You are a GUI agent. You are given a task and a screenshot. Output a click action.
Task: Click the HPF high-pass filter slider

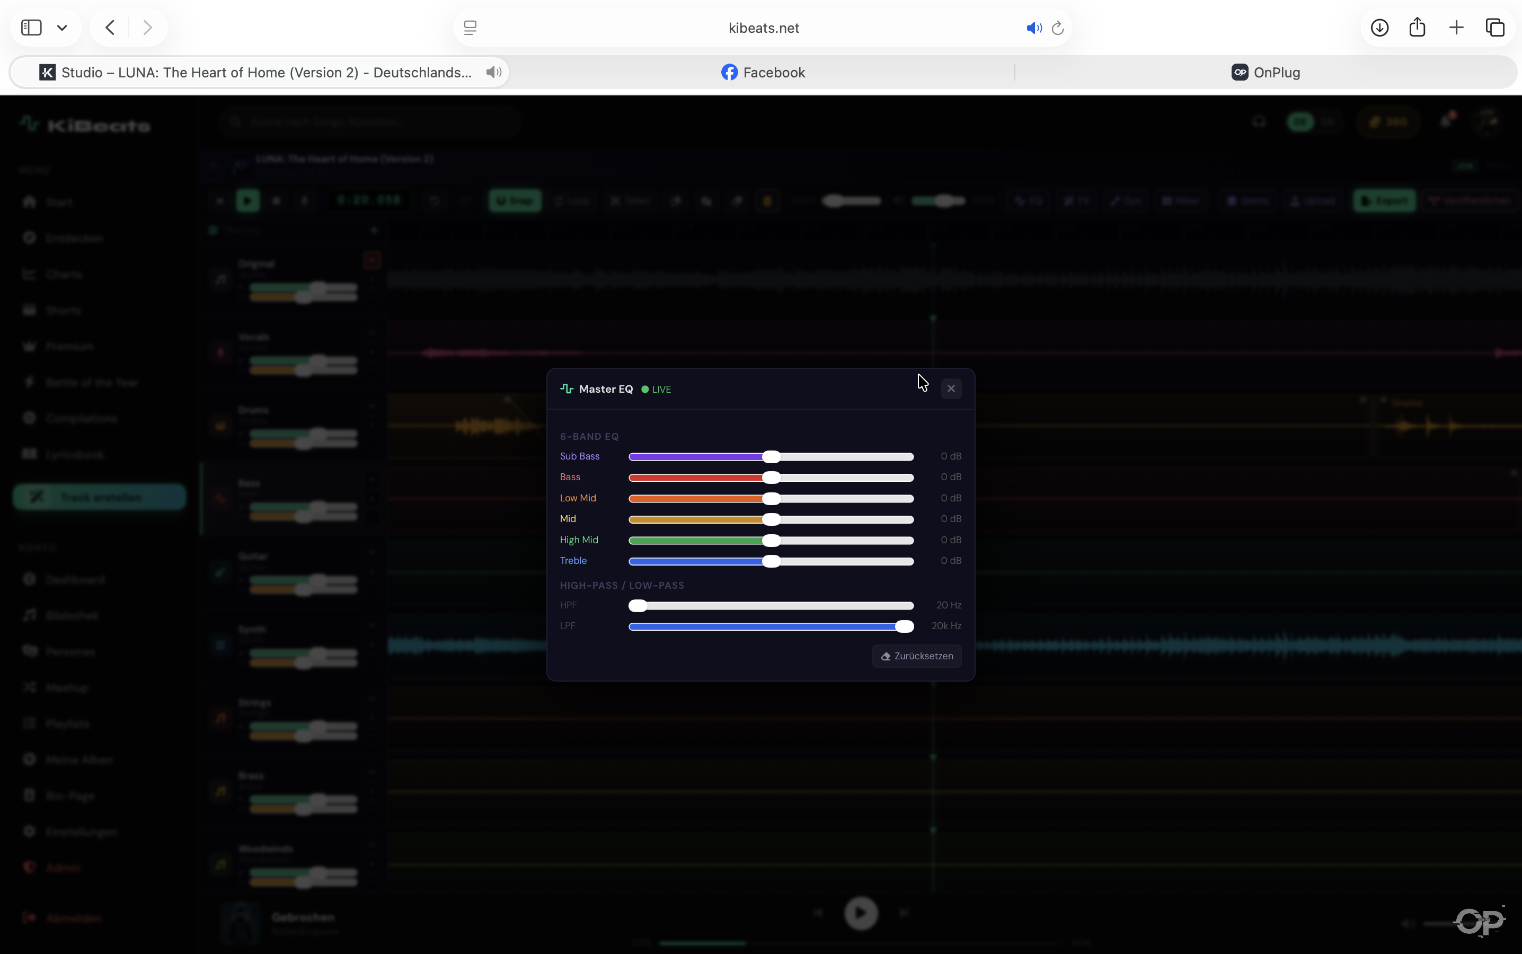[771, 606]
